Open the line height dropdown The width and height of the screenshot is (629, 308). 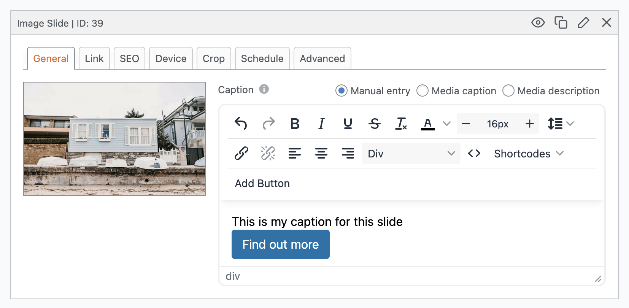coord(560,124)
